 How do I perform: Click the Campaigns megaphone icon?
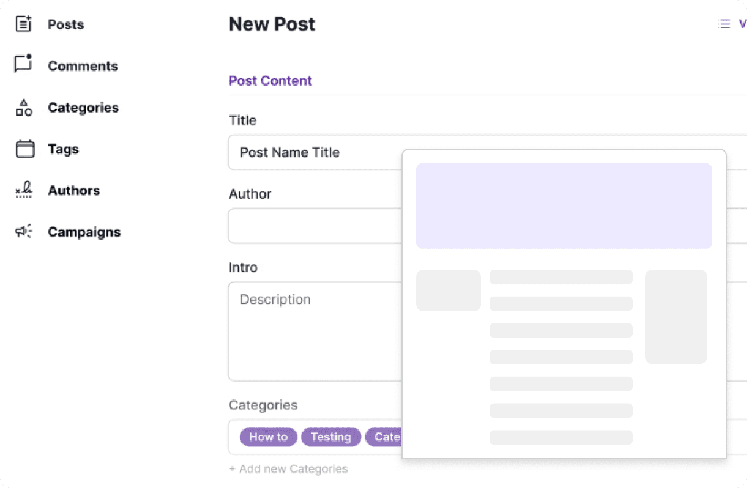pyautogui.click(x=24, y=232)
